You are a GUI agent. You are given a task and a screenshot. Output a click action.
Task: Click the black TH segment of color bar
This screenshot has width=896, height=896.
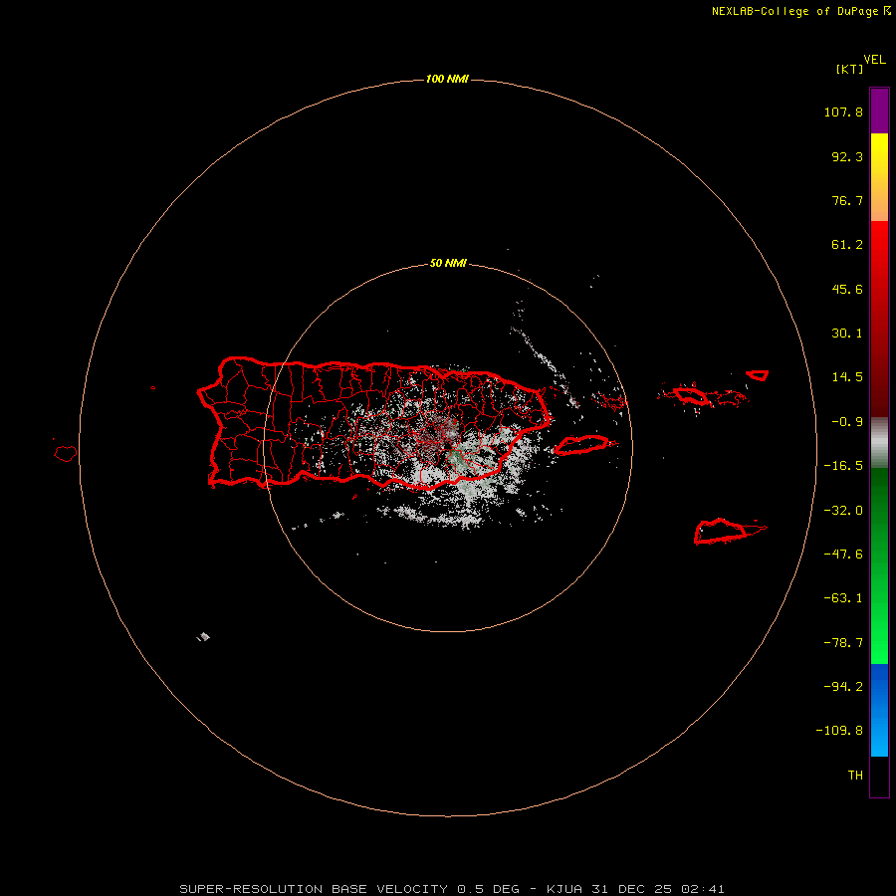(x=879, y=776)
